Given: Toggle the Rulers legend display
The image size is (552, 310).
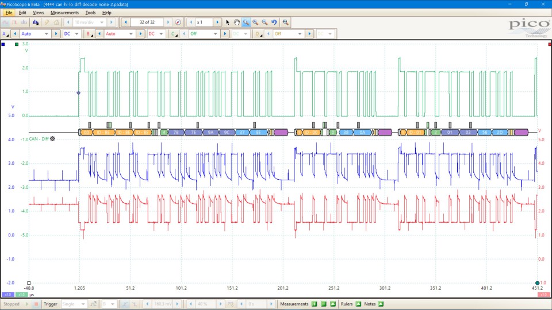Looking at the screenshot, I should [358, 304].
